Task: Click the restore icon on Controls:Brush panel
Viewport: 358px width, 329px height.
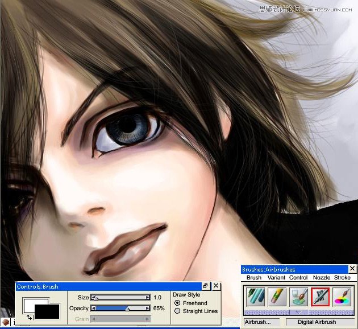Action: (x=206, y=286)
